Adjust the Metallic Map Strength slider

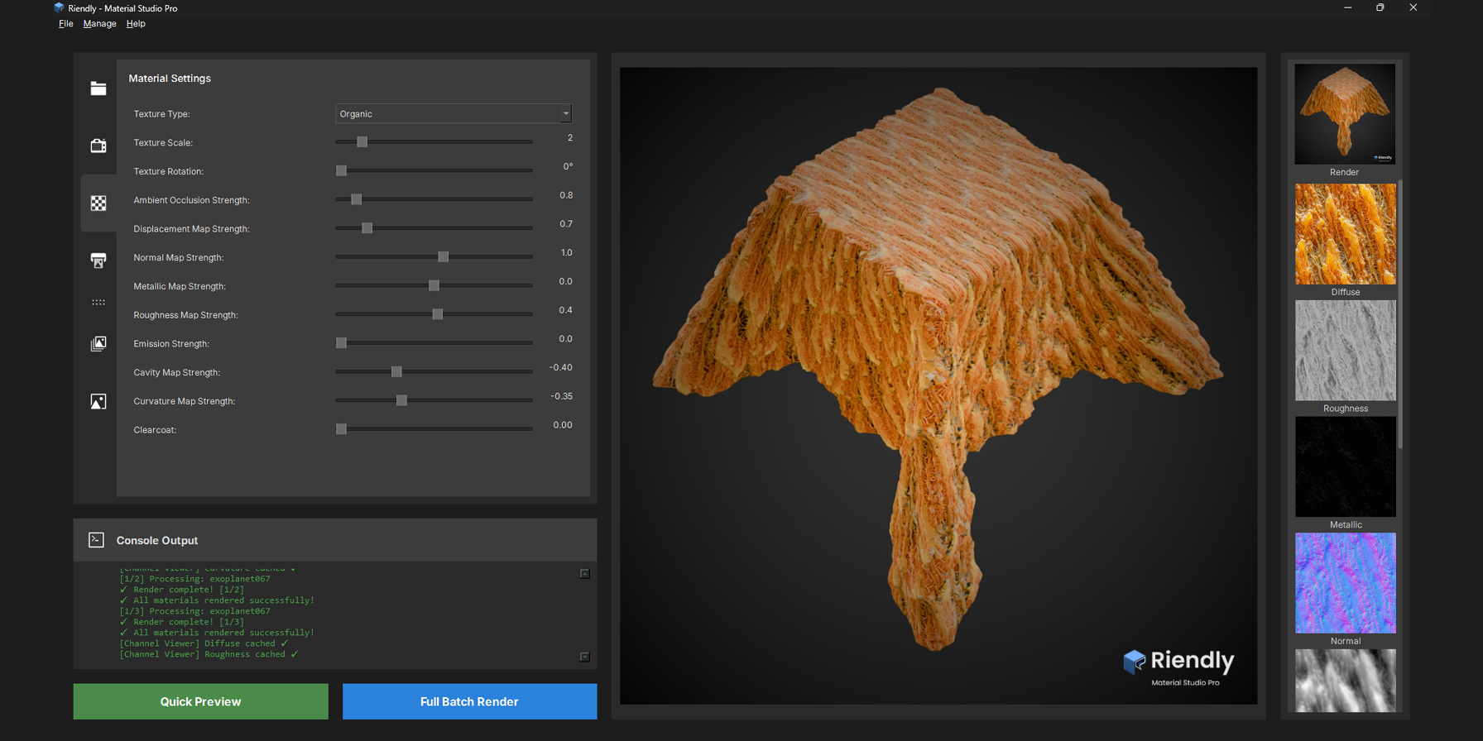pos(434,285)
